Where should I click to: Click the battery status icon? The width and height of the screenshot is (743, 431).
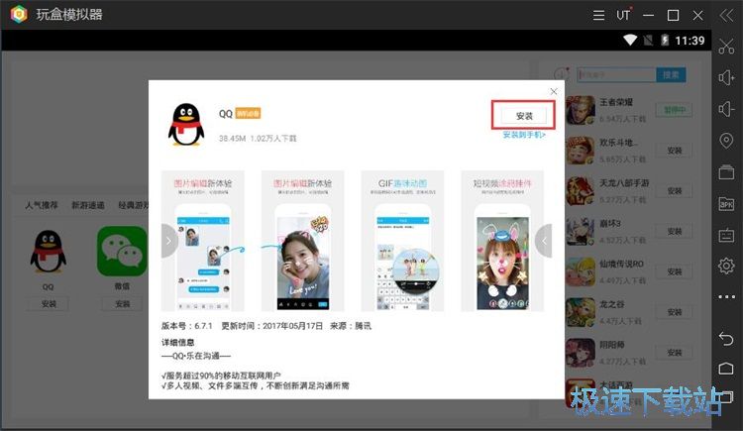[x=665, y=41]
